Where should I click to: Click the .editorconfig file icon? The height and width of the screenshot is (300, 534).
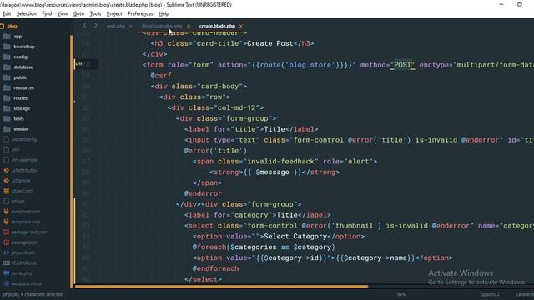point(6,139)
